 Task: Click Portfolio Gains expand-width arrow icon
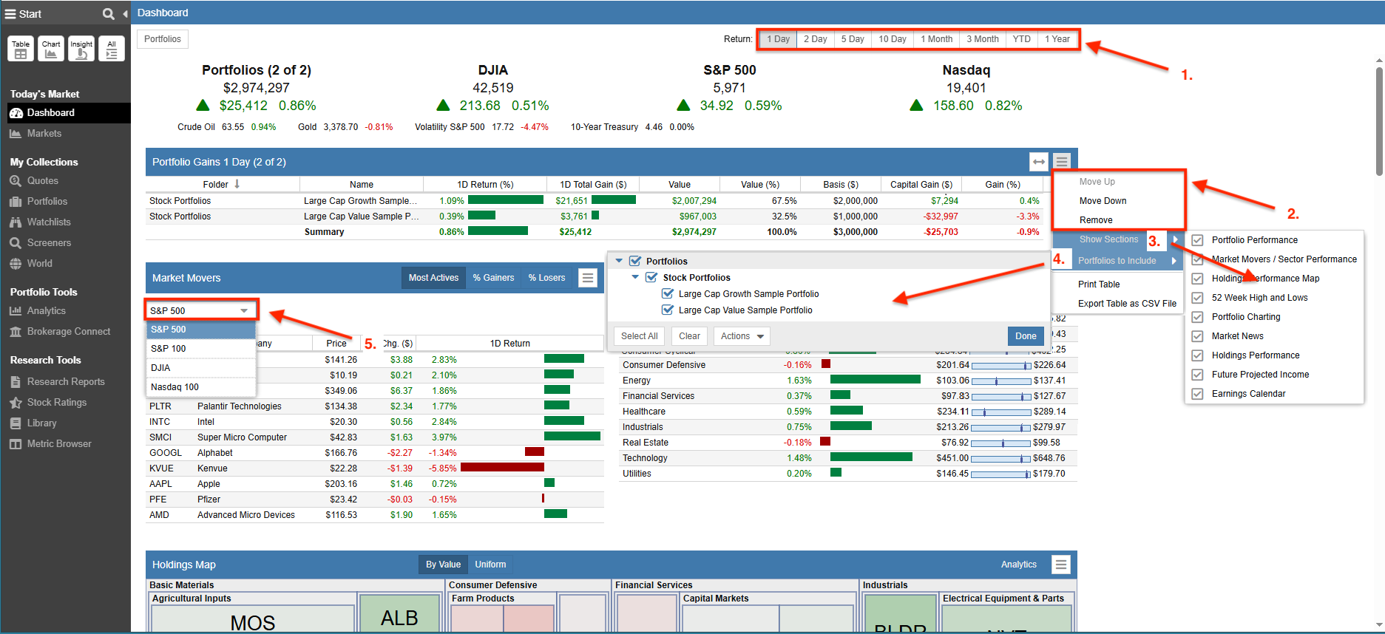[x=1039, y=162]
